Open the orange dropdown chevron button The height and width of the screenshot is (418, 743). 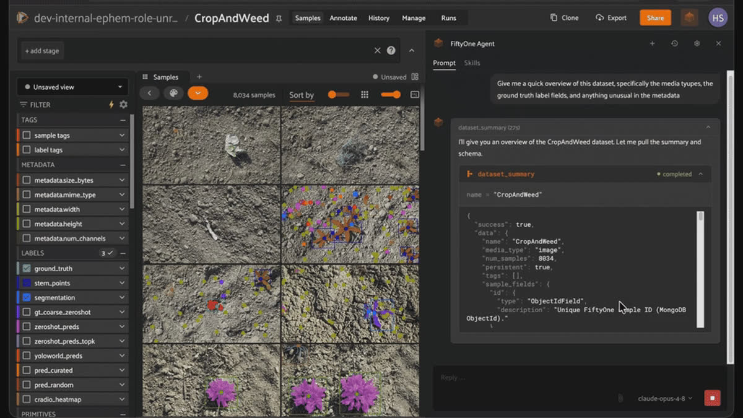[198, 94]
